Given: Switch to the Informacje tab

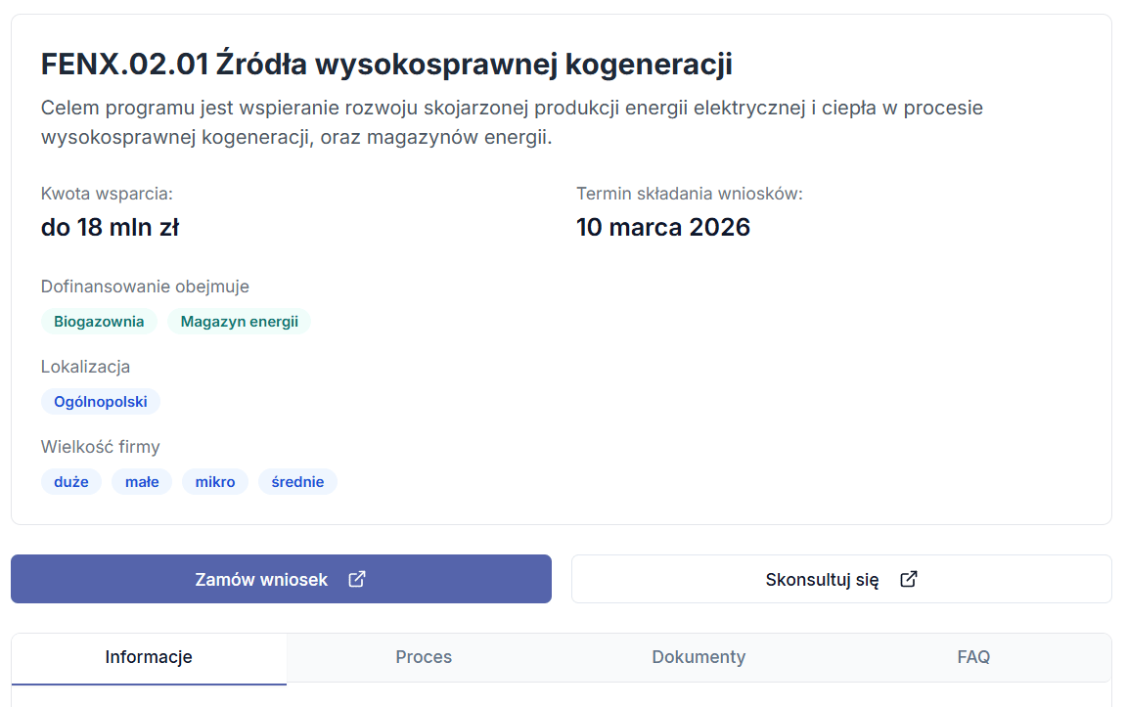Looking at the screenshot, I should [149, 657].
